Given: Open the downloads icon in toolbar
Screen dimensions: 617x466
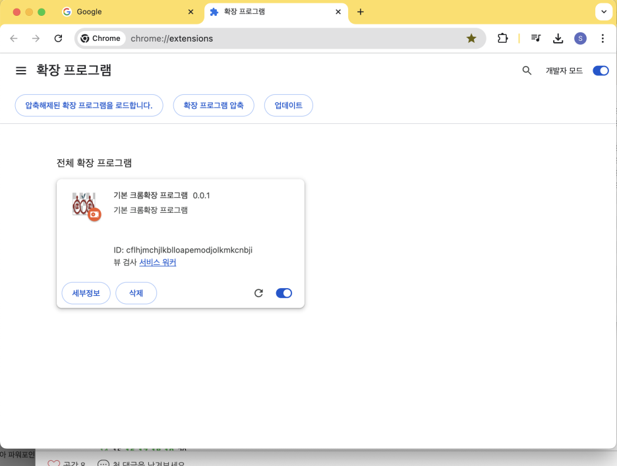Looking at the screenshot, I should (558, 38).
